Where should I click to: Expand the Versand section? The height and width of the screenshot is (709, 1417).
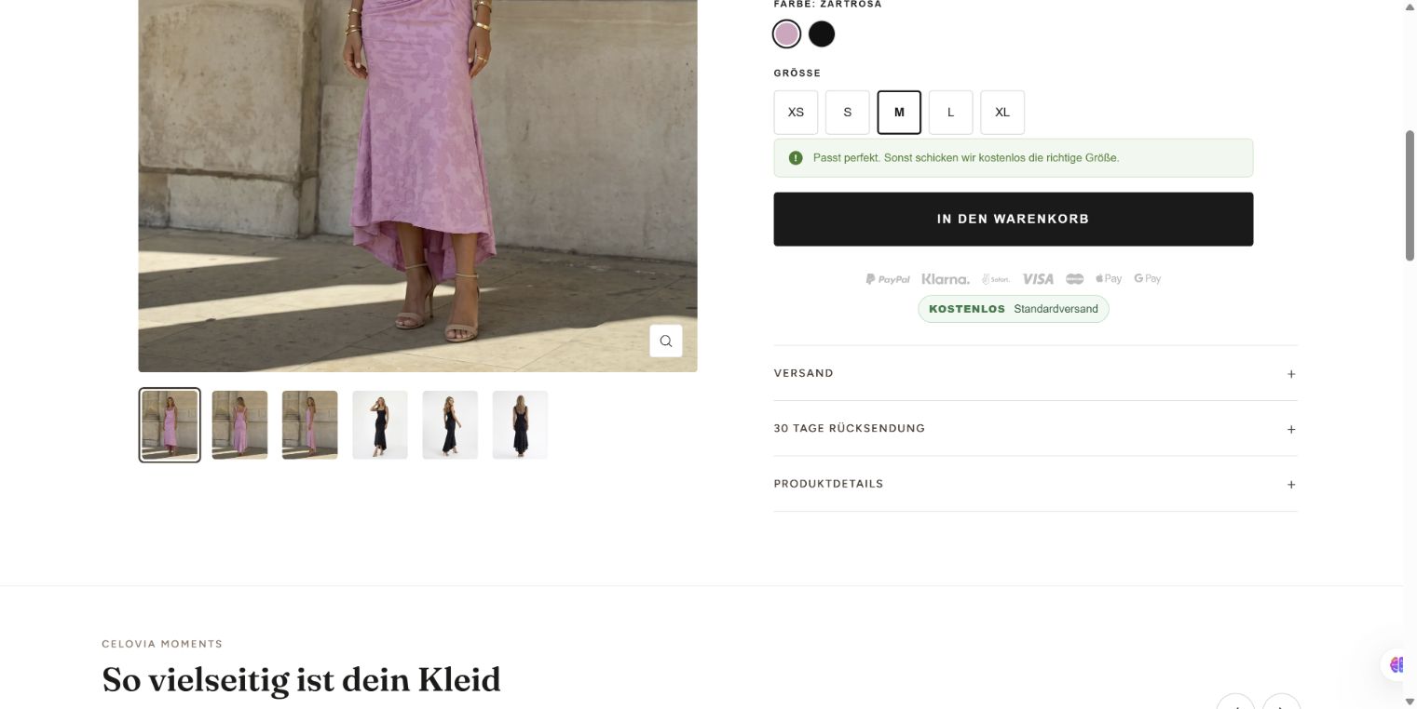(1035, 373)
